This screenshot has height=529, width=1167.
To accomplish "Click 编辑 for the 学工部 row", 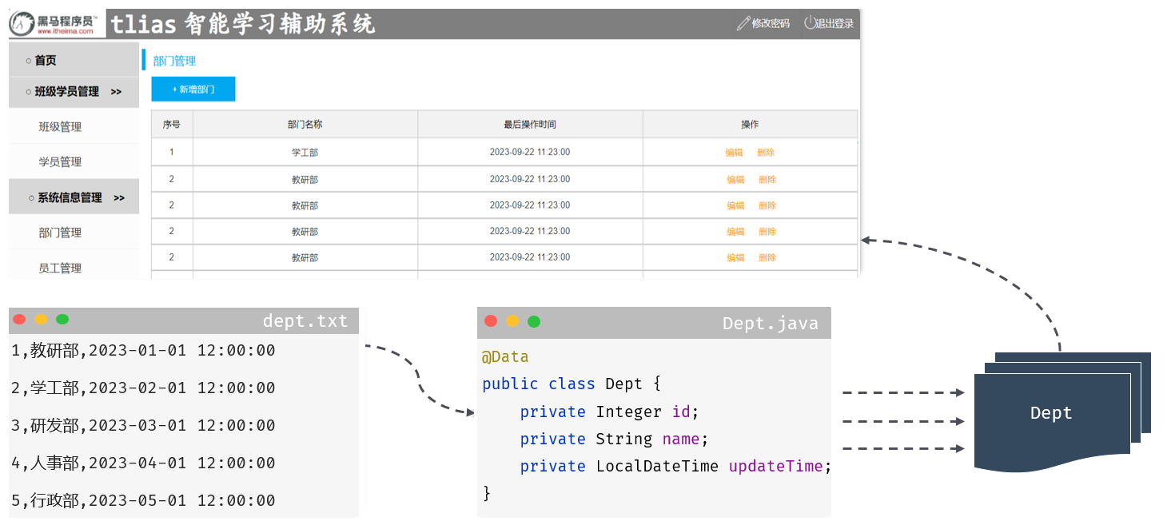I will (734, 153).
